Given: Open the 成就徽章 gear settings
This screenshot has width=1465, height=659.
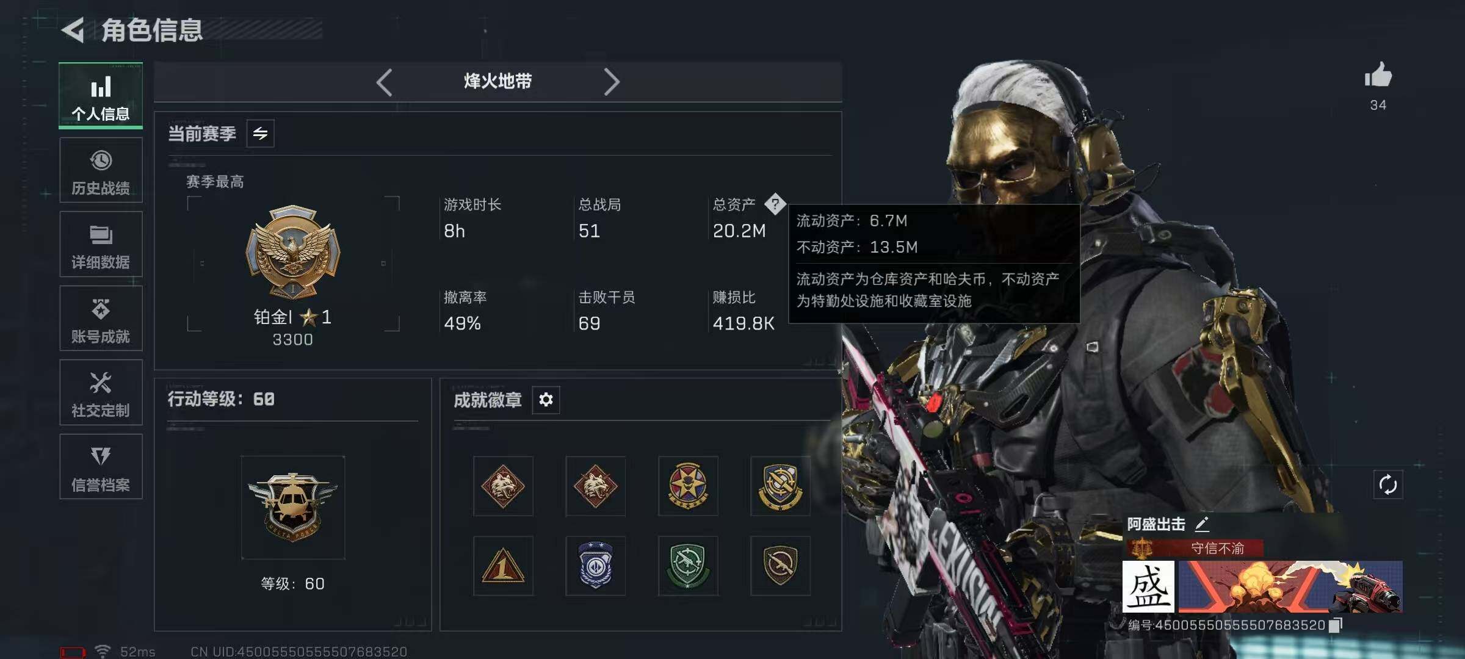Looking at the screenshot, I should pyautogui.click(x=546, y=400).
